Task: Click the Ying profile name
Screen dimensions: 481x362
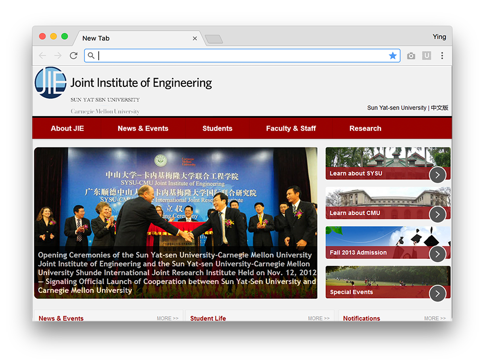Action: [x=439, y=37]
